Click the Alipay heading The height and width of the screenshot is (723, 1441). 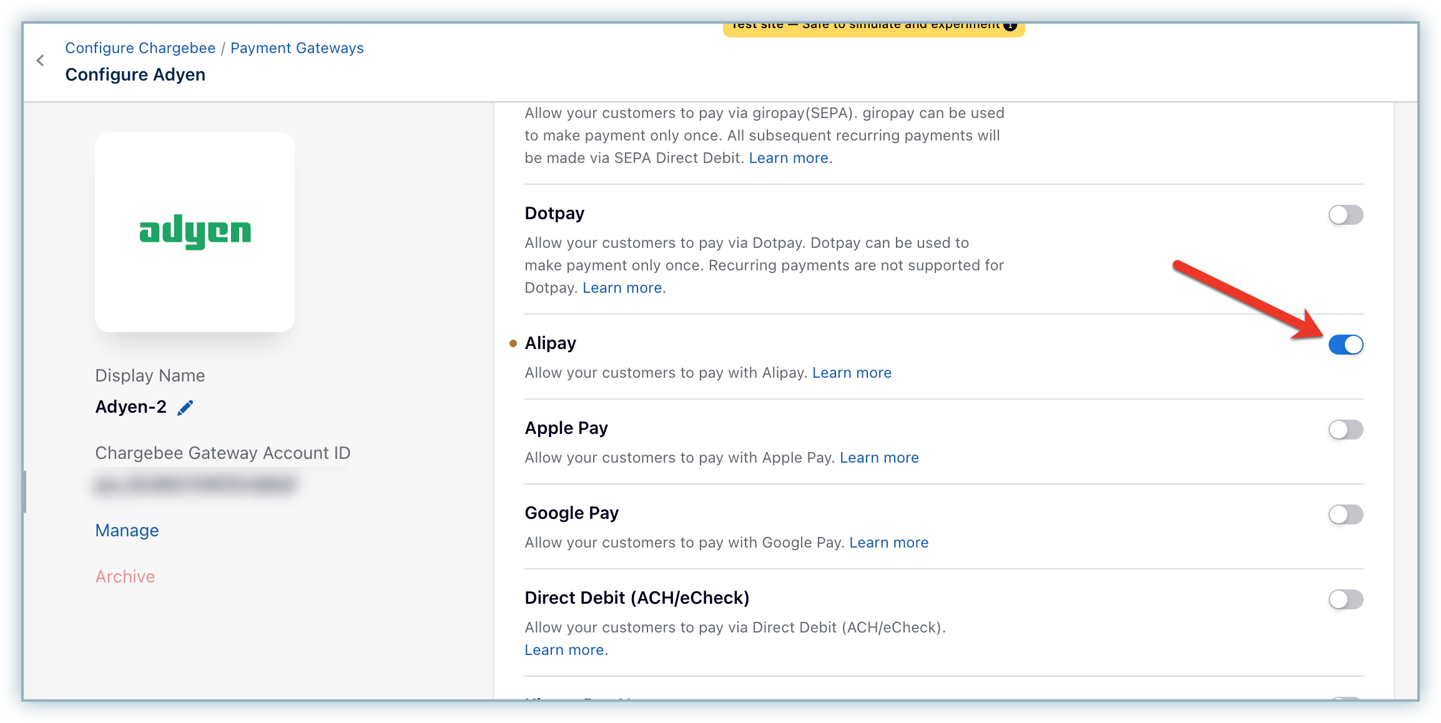[x=551, y=343]
